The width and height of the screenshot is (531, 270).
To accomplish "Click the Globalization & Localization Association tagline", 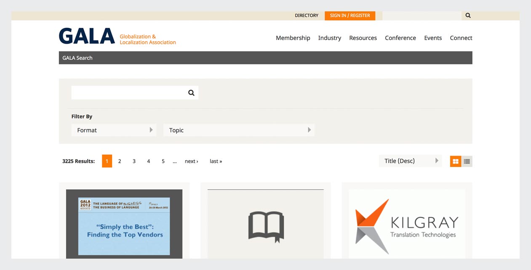I will click(148, 40).
